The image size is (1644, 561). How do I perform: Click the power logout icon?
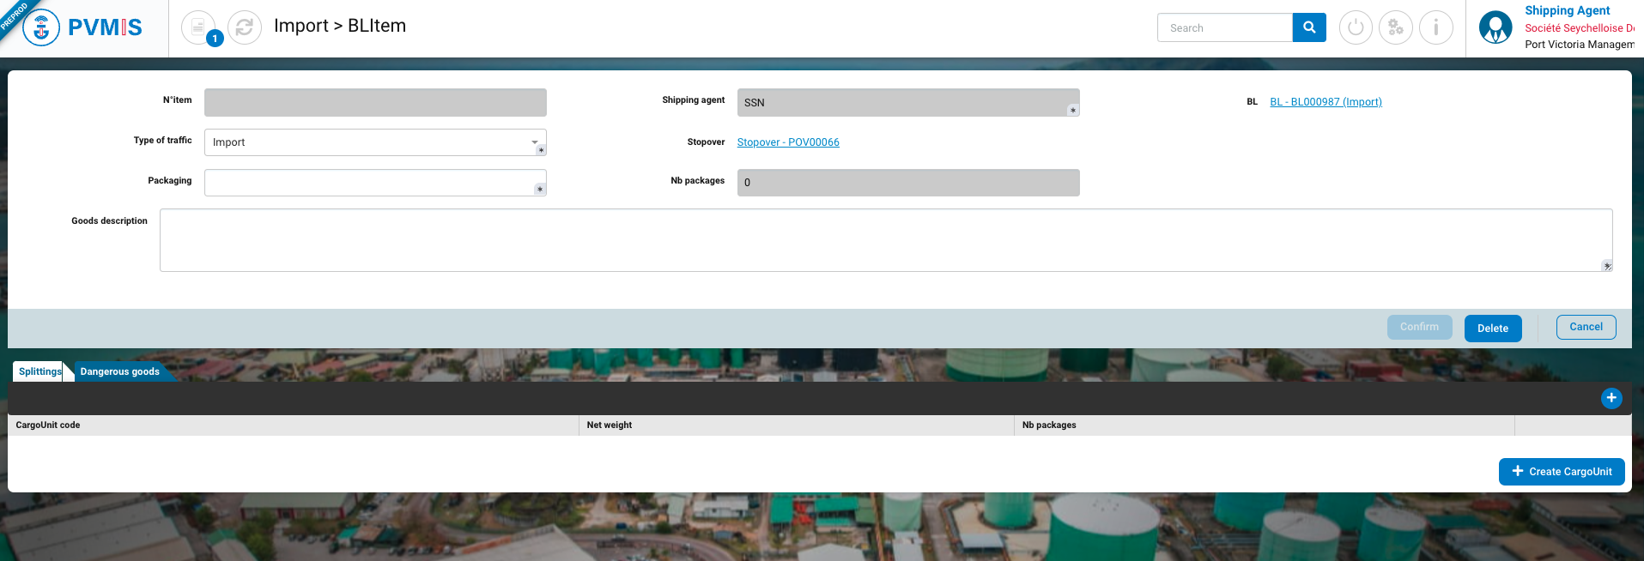(x=1356, y=27)
